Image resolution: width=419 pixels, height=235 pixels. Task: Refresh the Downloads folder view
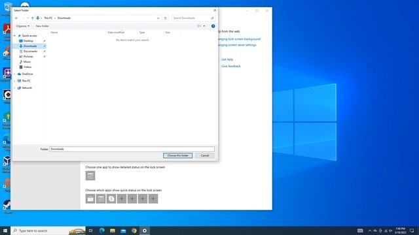pyautogui.click(x=166, y=18)
